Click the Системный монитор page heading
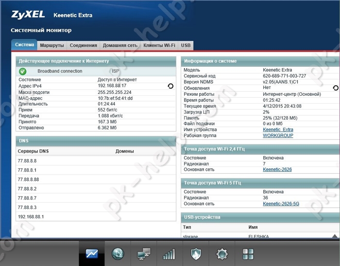 [41, 30]
